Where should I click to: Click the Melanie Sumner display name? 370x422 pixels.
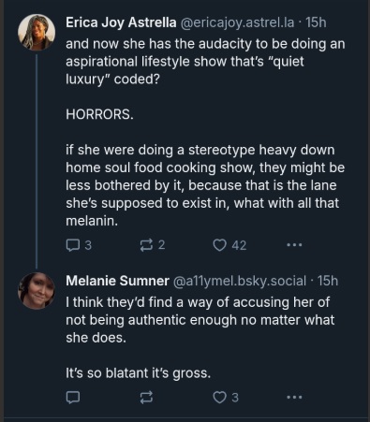click(x=117, y=281)
